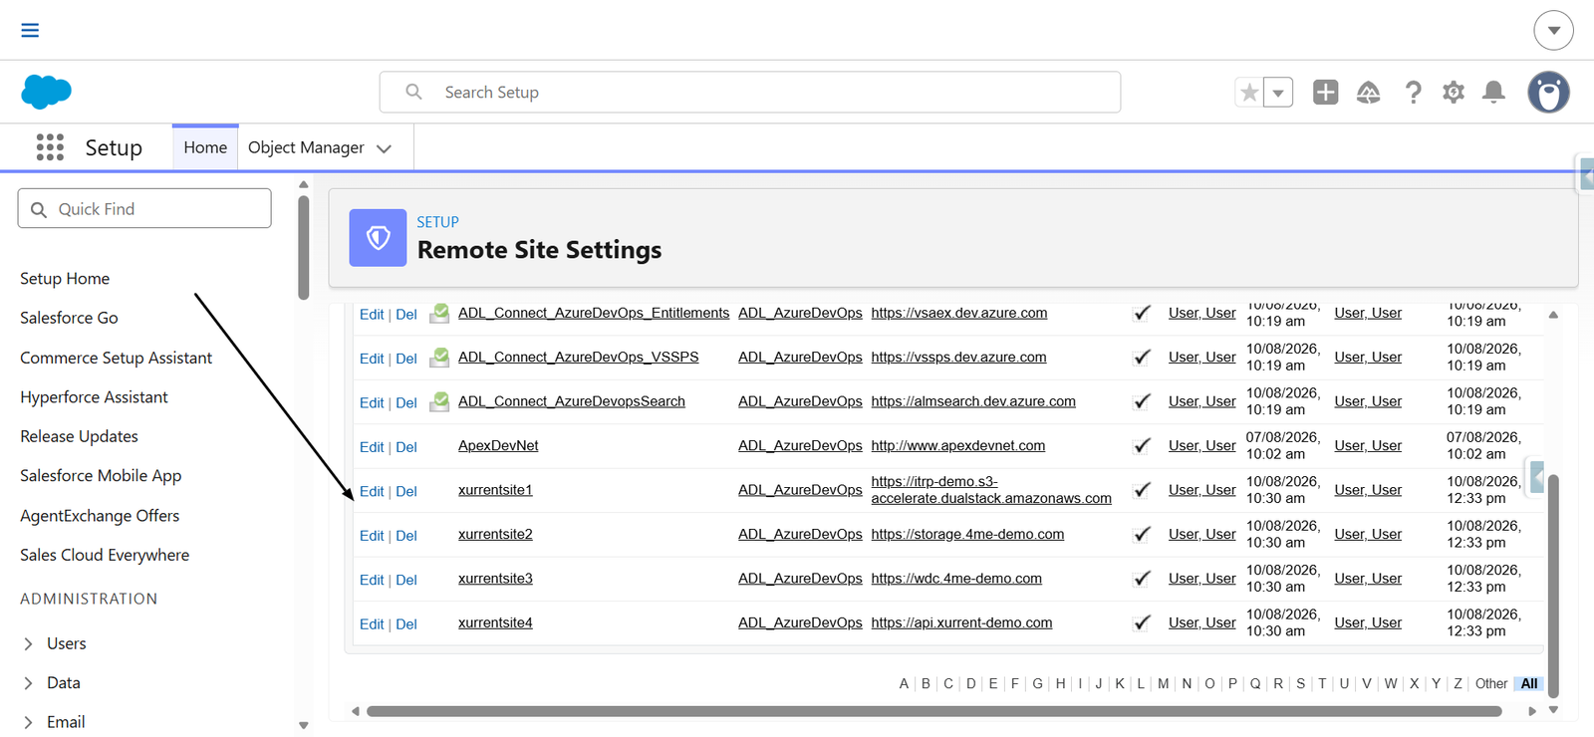
Task: Click the favorites star icon
Action: click(1249, 93)
